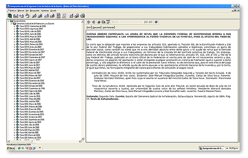Click the red double-arrow brackets toolbar icon
This screenshot has width=248, height=158.
[x=15, y=15]
